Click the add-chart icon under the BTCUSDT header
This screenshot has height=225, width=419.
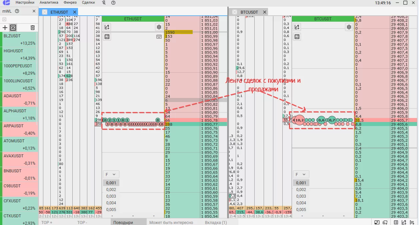click(x=297, y=27)
